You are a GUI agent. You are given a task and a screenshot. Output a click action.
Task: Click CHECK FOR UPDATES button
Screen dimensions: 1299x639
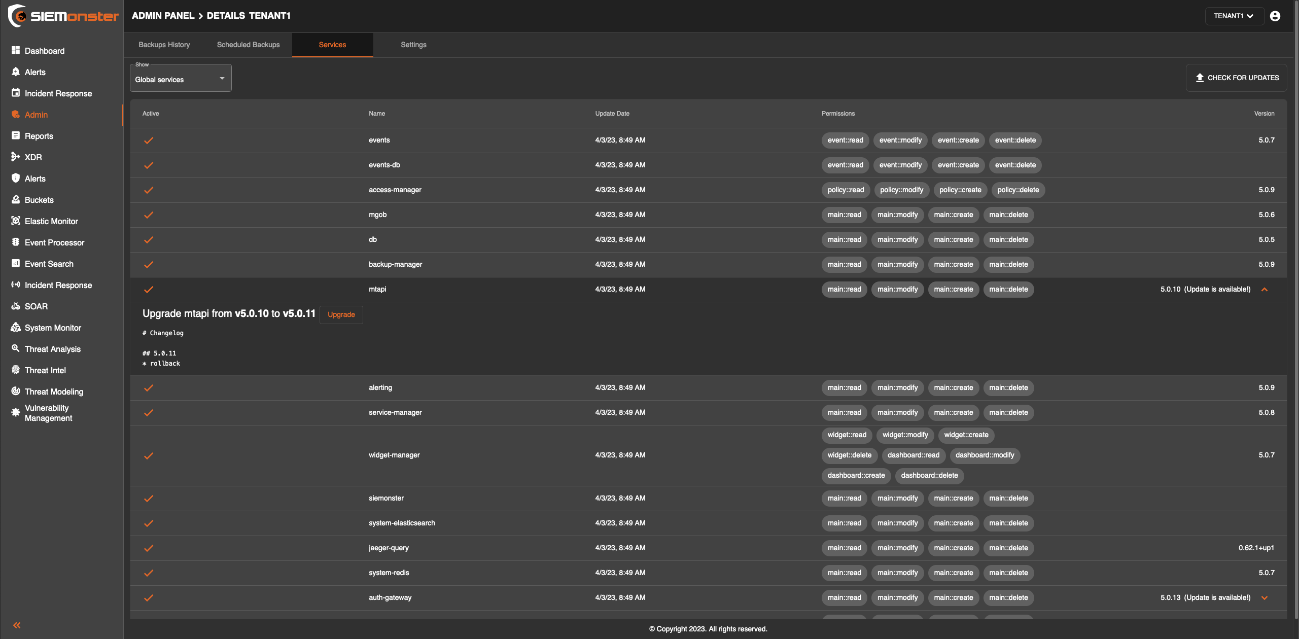[1236, 78]
